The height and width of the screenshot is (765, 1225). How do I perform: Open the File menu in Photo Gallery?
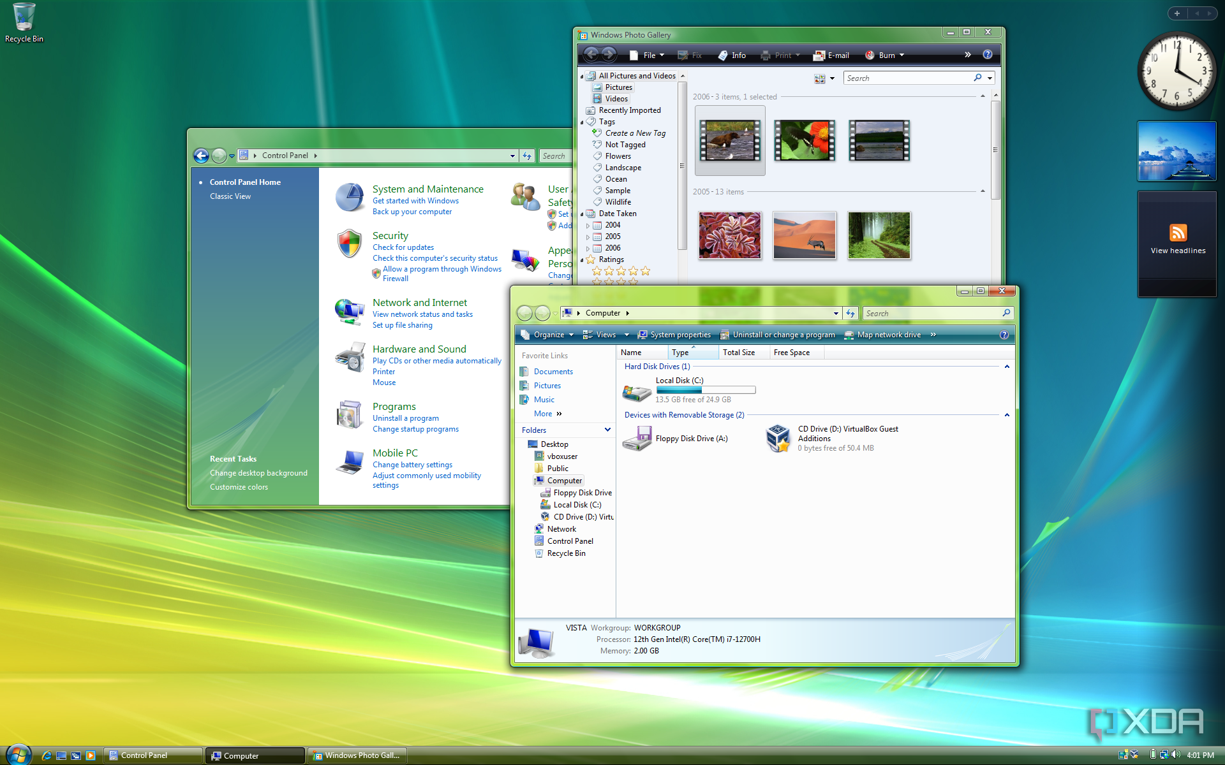647,55
